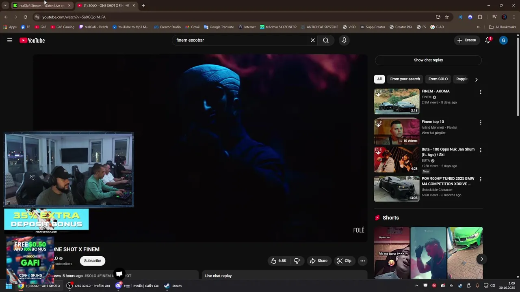Subscribe to the SOLO channel

point(93,261)
